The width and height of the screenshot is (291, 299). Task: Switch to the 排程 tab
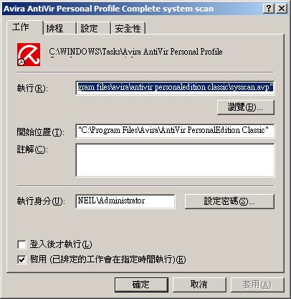pos(59,28)
